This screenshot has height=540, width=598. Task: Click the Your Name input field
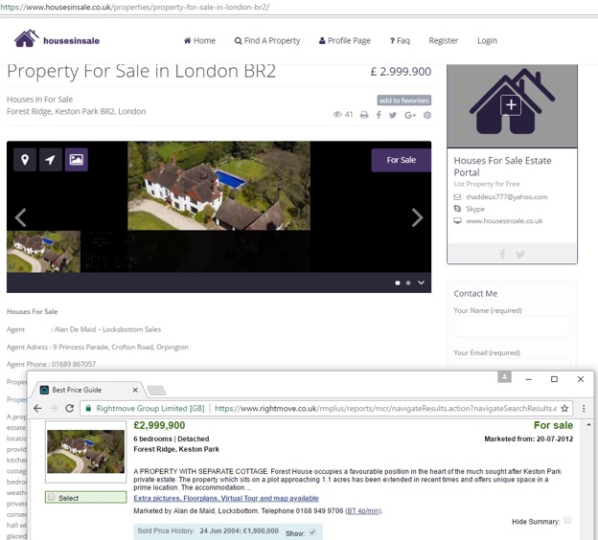[x=511, y=327]
